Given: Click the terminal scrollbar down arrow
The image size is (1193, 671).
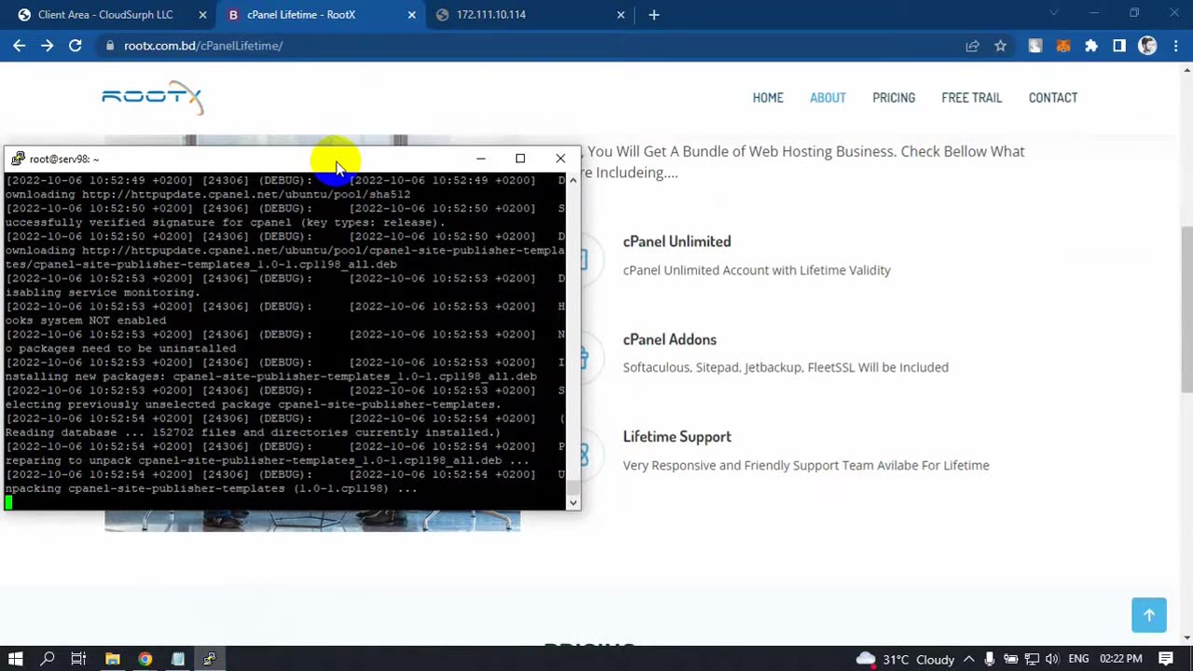Looking at the screenshot, I should point(573,503).
